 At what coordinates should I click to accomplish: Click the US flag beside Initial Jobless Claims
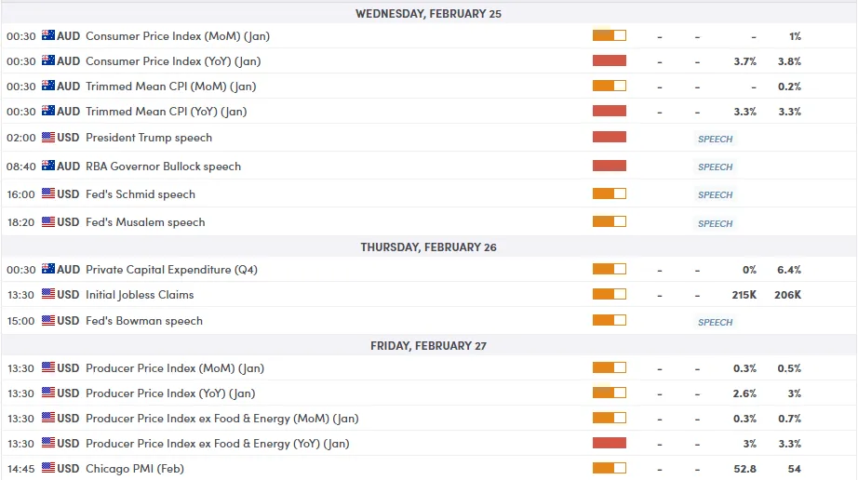(x=48, y=295)
